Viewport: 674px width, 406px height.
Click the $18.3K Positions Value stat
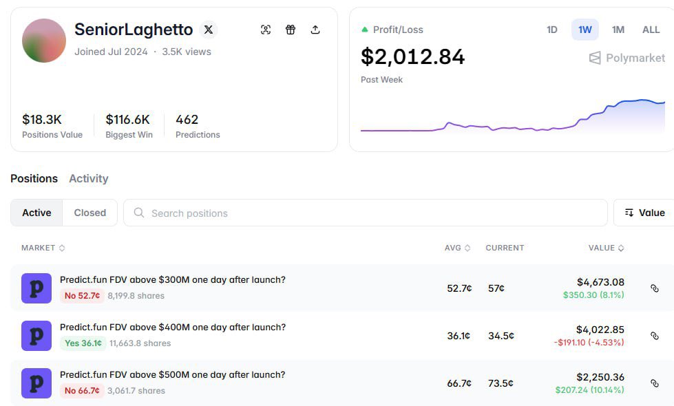coord(52,126)
